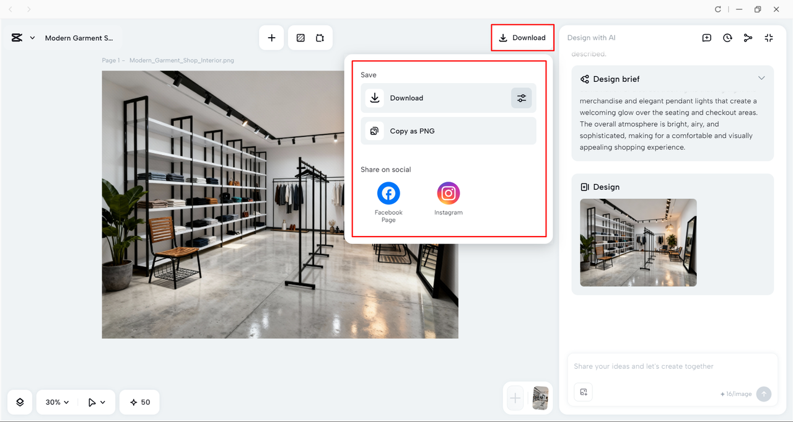The image size is (793, 422).
Task: Click the Download arrow icon in Save menu
Action: coord(374,98)
